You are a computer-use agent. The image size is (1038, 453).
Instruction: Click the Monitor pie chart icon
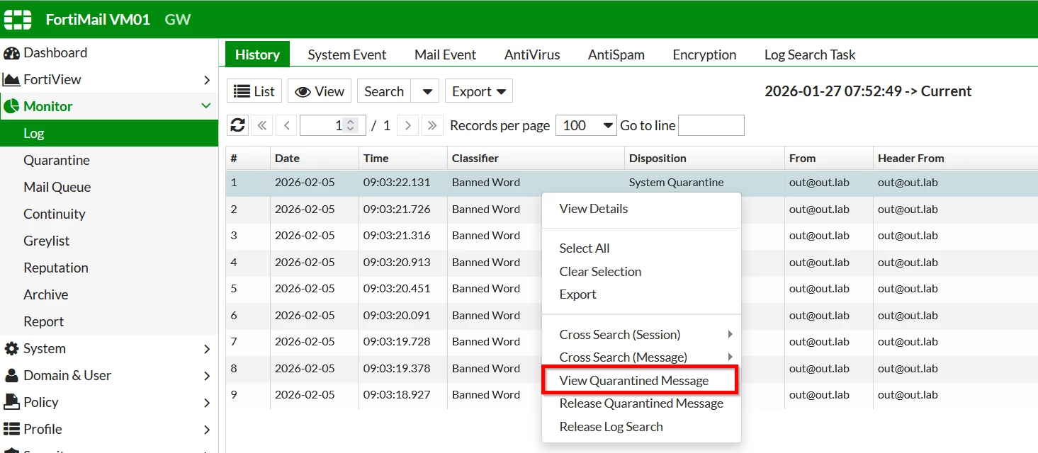click(11, 107)
